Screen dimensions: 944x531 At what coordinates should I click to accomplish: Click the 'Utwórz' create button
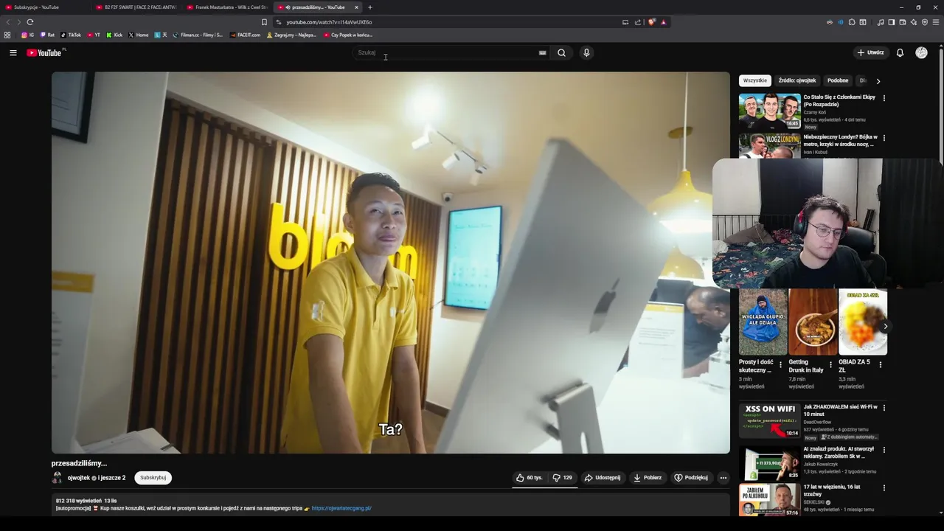(x=870, y=52)
